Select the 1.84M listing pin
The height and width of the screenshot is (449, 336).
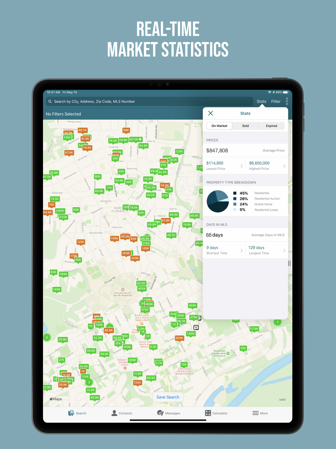tap(191, 334)
